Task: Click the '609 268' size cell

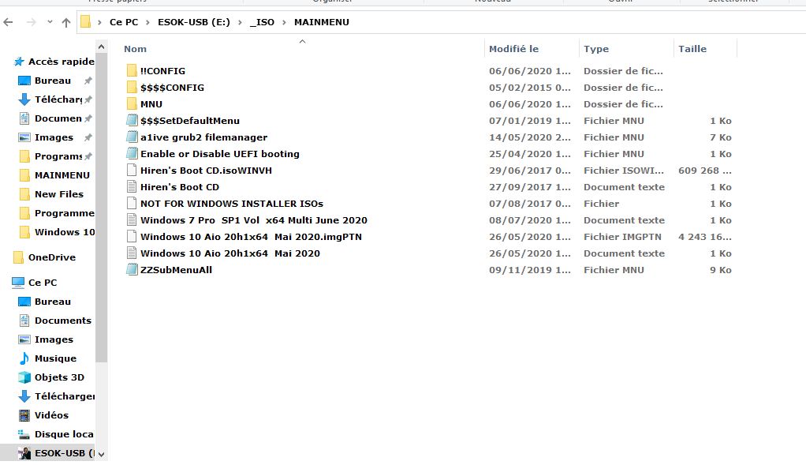Action: 705,171
